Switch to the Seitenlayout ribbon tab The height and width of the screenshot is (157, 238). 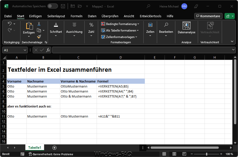click(56, 16)
